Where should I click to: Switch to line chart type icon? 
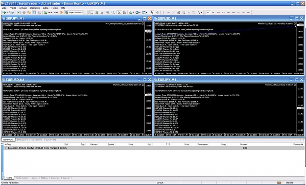102,13
